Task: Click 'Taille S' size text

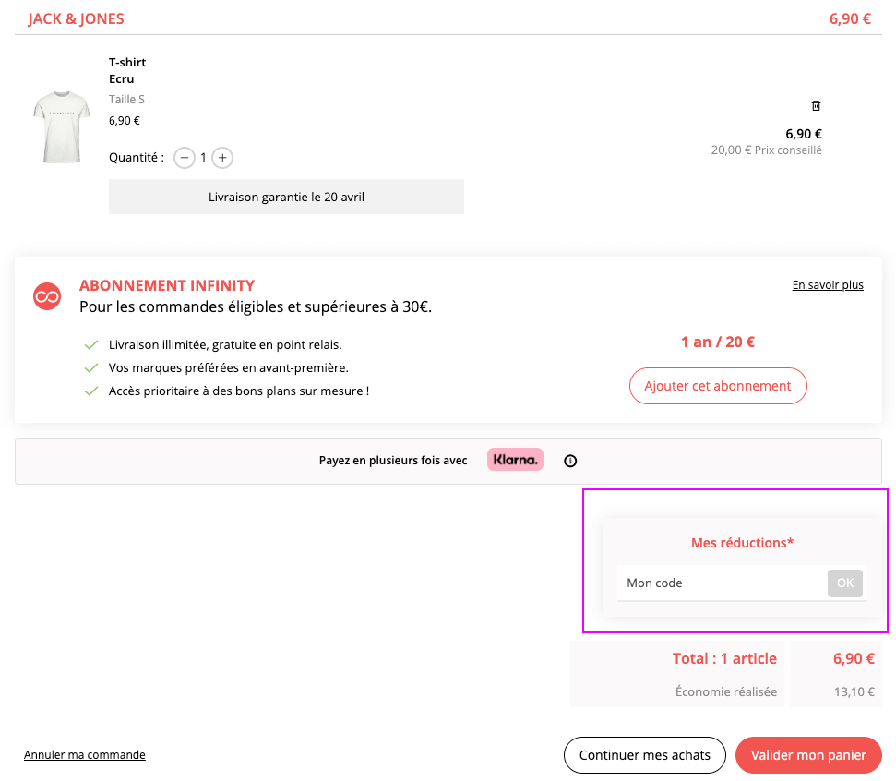Action: [x=126, y=100]
